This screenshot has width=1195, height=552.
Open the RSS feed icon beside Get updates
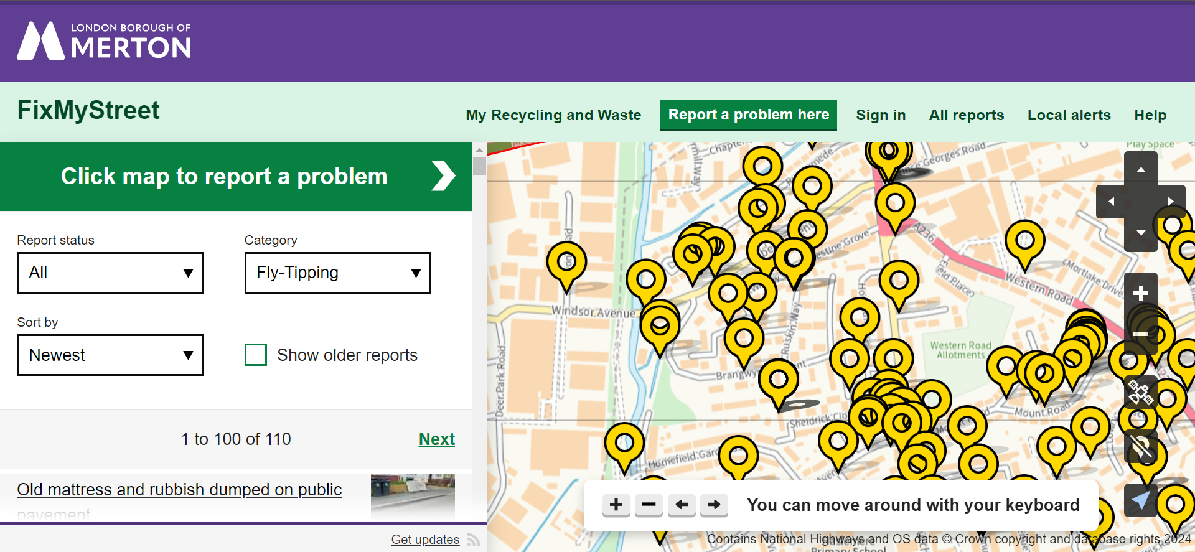[473, 540]
